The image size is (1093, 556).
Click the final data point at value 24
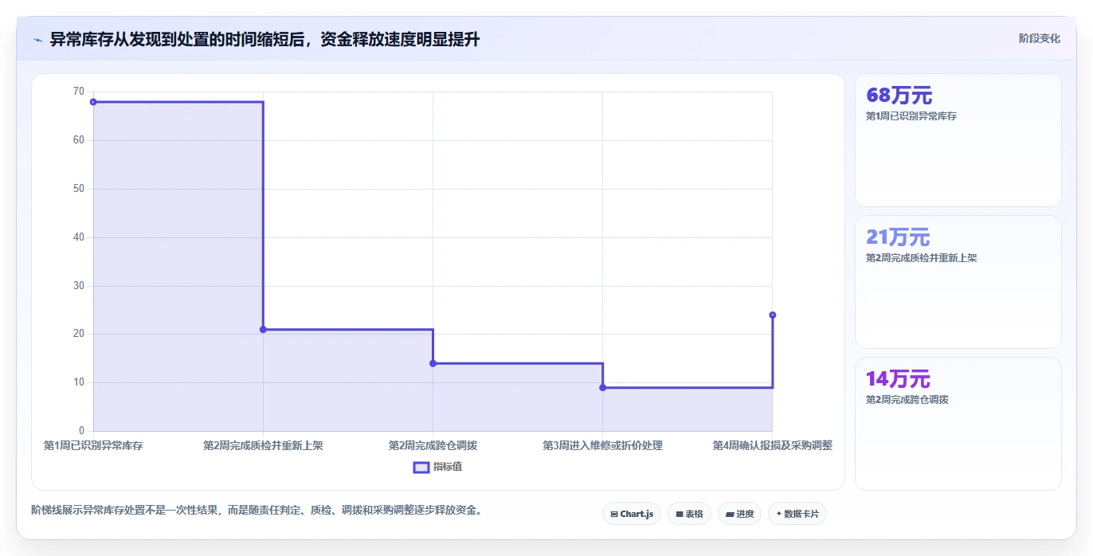pyautogui.click(x=772, y=315)
